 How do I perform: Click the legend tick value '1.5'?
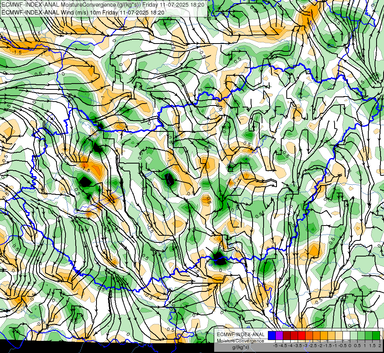pyautogui.click(x=372, y=346)
